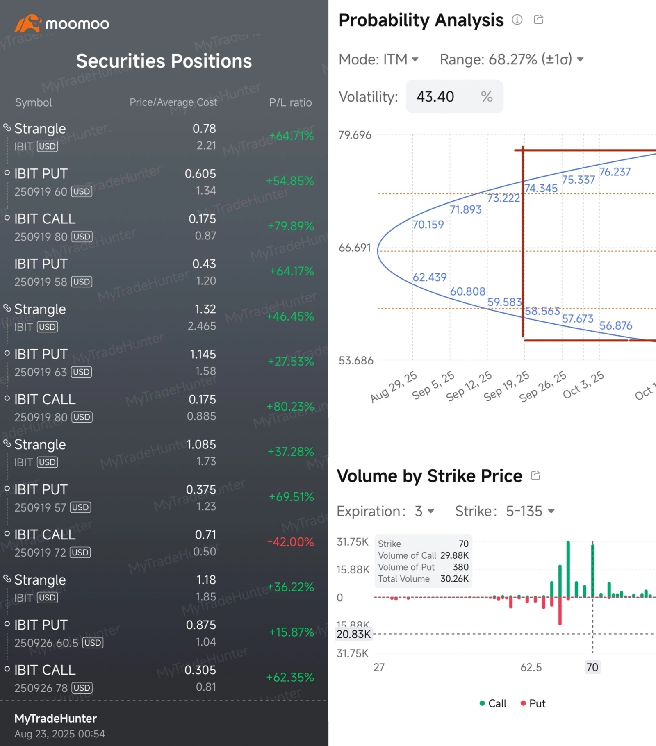Click link icon beside first Strangle at 0.78
This screenshot has width=656, height=746.
click(7, 127)
